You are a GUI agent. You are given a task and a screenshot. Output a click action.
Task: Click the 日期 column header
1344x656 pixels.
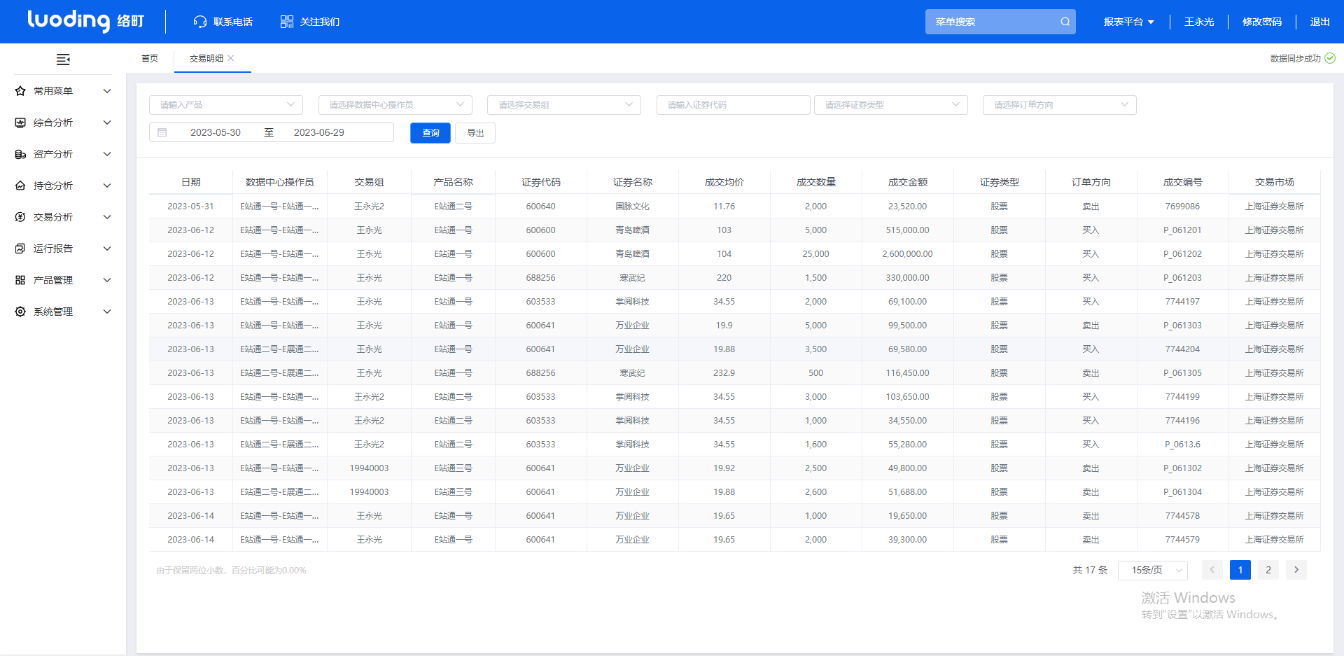click(x=191, y=182)
